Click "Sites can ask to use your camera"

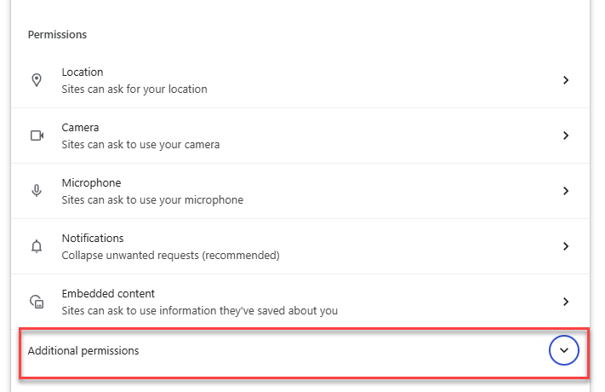140,144
